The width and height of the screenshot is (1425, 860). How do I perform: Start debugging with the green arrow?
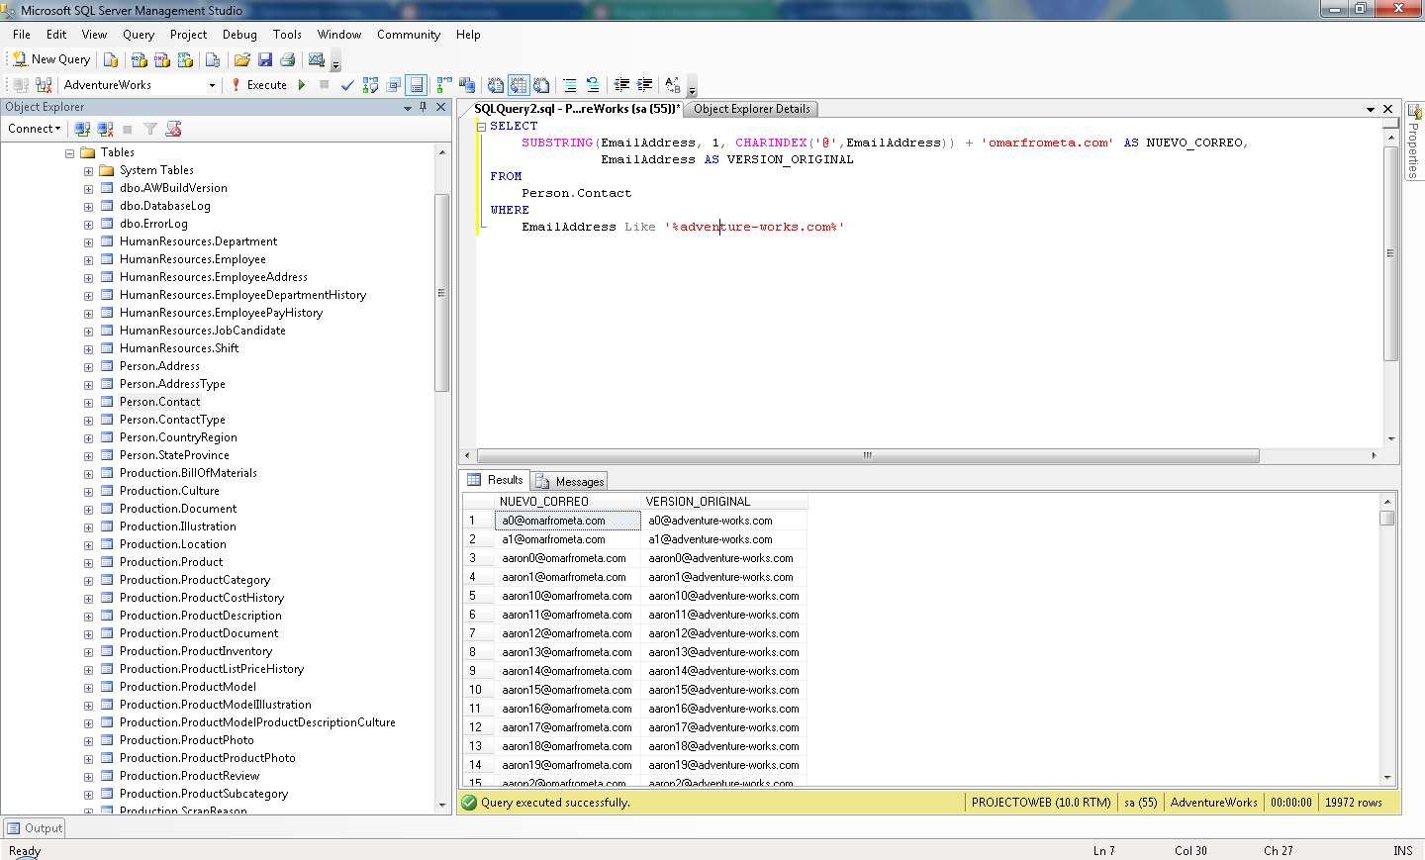(302, 85)
